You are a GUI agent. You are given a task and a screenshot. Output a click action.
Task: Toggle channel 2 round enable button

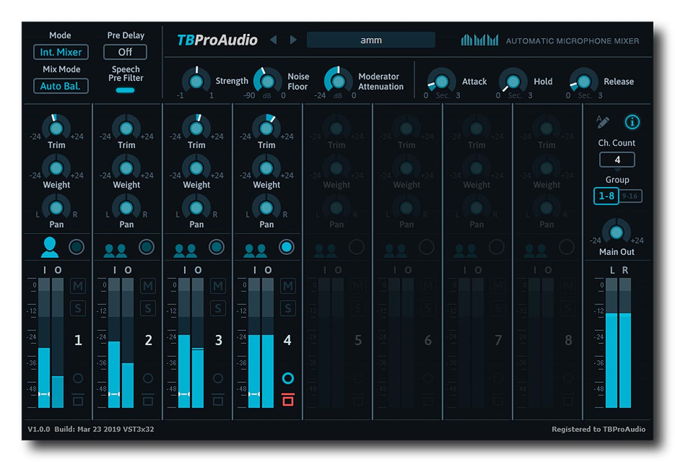(146, 246)
